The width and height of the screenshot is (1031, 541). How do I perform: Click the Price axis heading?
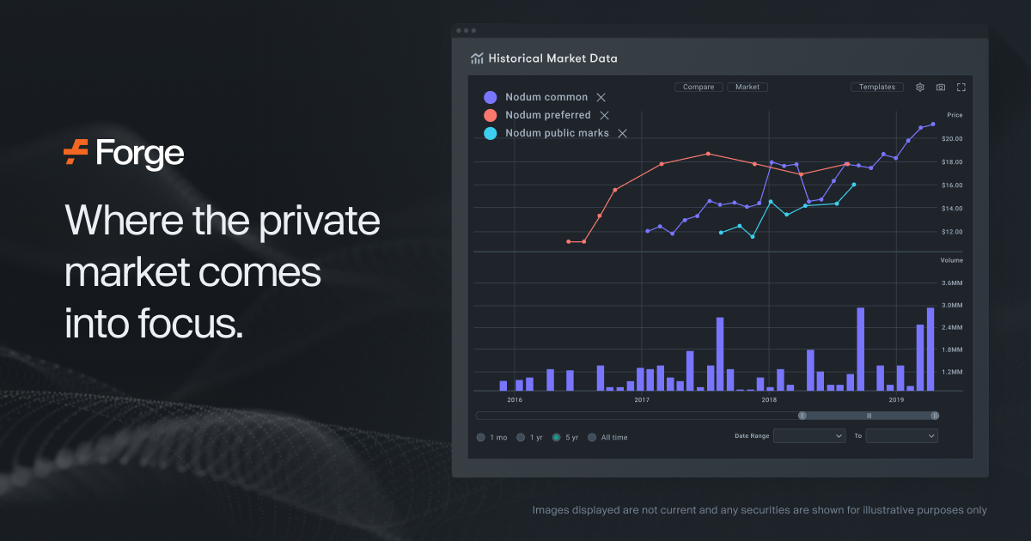click(955, 115)
